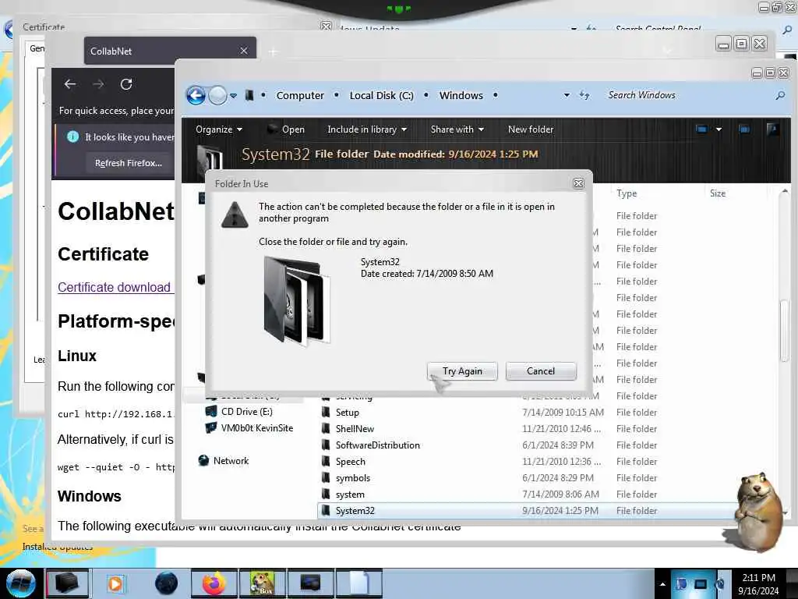The width and height of the screenshot is (798, 599).
Task: Open the hamster Box taskbar icon
Action: click(x=262, y=583)
